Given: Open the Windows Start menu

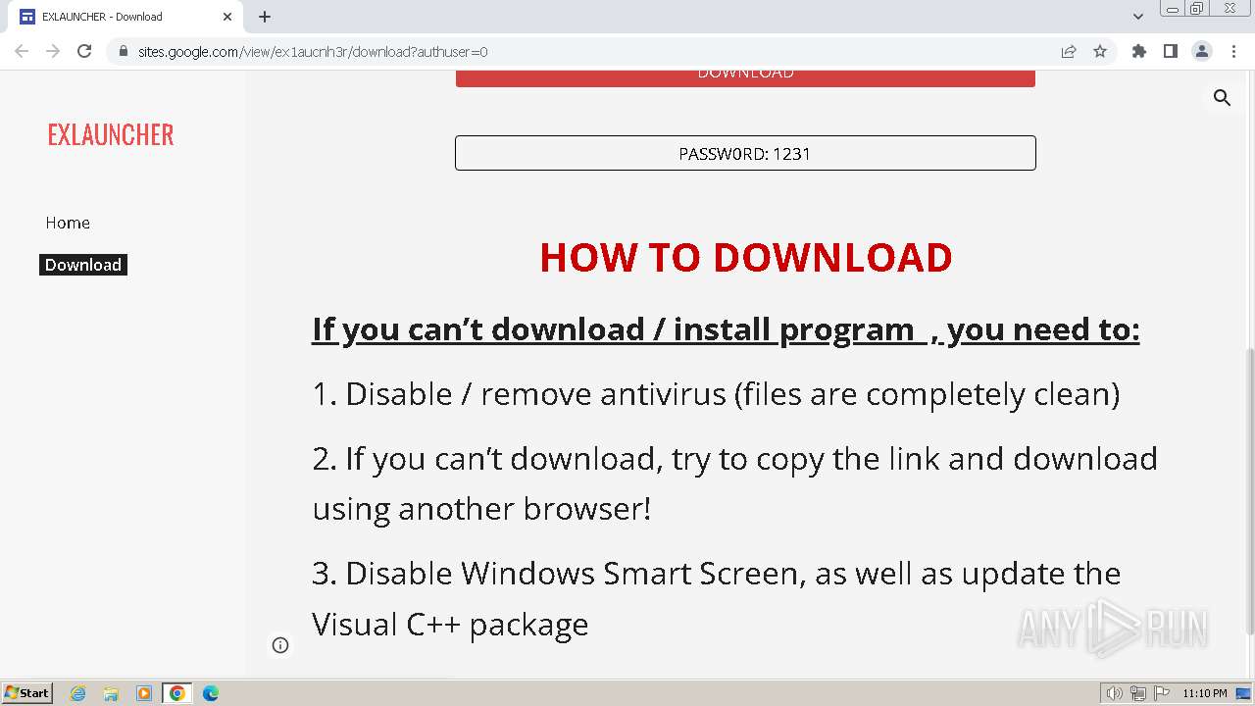Looking at the screenshot, I should click(27, 692).
